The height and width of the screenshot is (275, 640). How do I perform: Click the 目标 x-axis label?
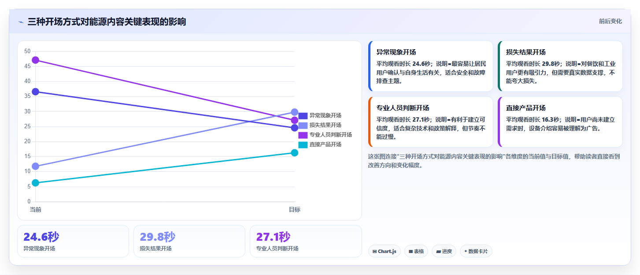tap(295, 210)
